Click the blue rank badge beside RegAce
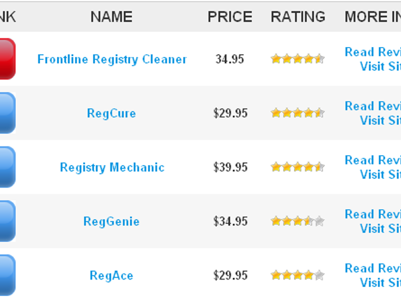The width and height of the screenshot is (401, 301). point(6,275)
